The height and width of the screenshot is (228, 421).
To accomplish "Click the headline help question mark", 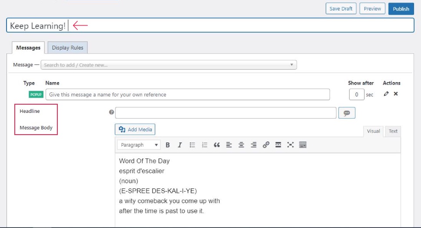I will coord(111,112).
